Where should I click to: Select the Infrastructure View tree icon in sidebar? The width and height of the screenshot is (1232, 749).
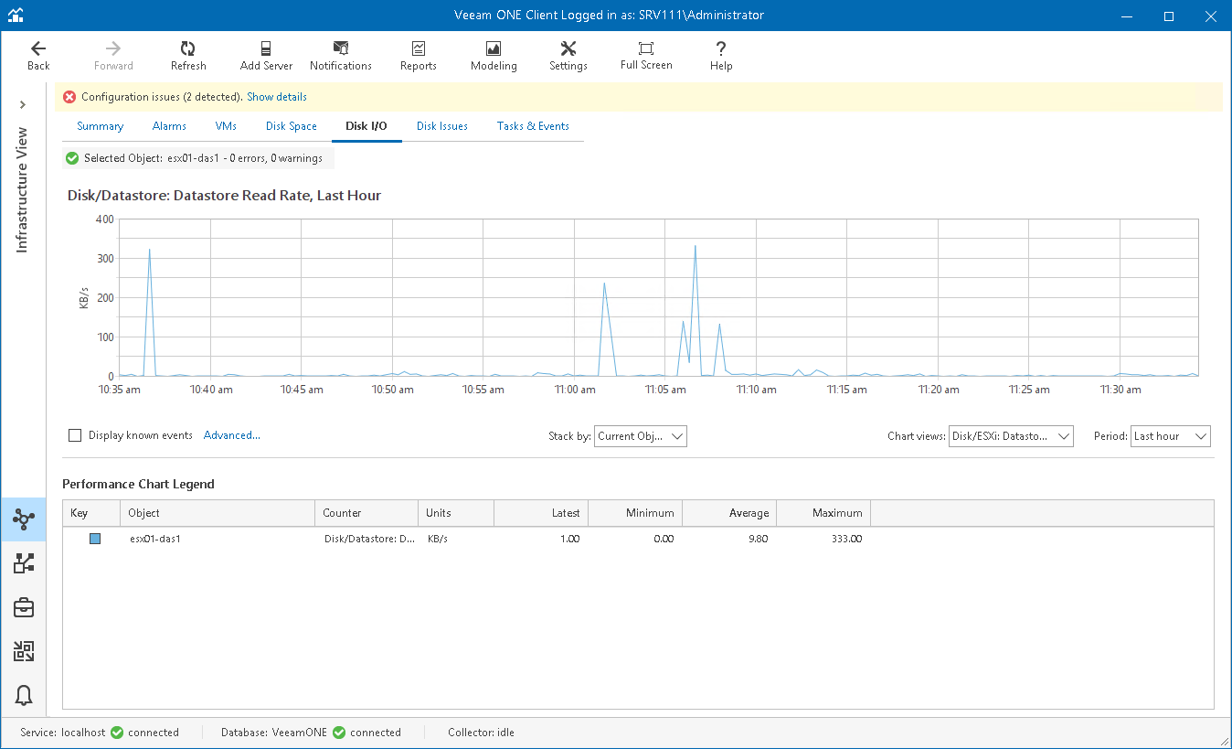pyautogui.click(x=24, y=519)
